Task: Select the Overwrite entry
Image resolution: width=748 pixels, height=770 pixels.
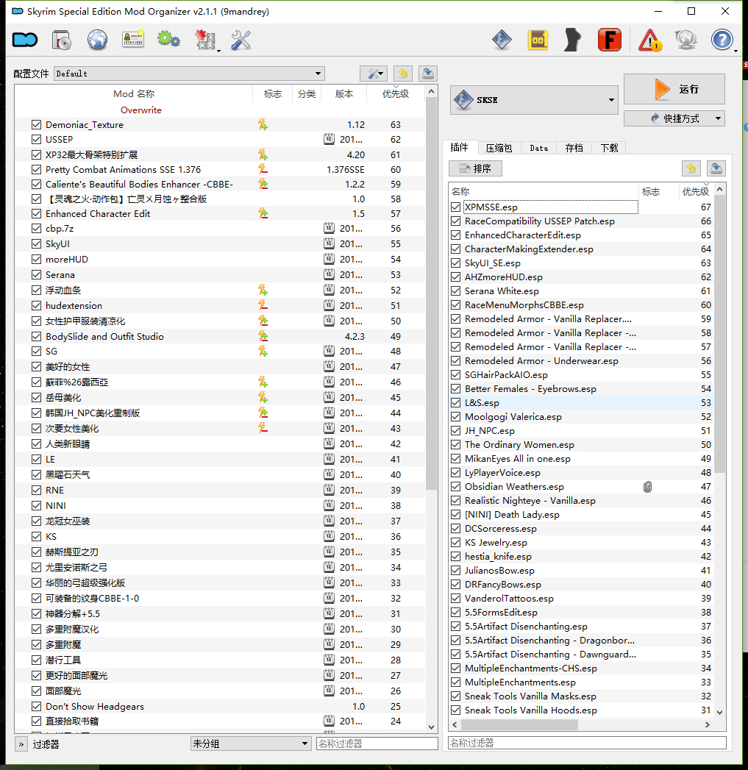Action: pyautogui.click(x=141, y=110)
